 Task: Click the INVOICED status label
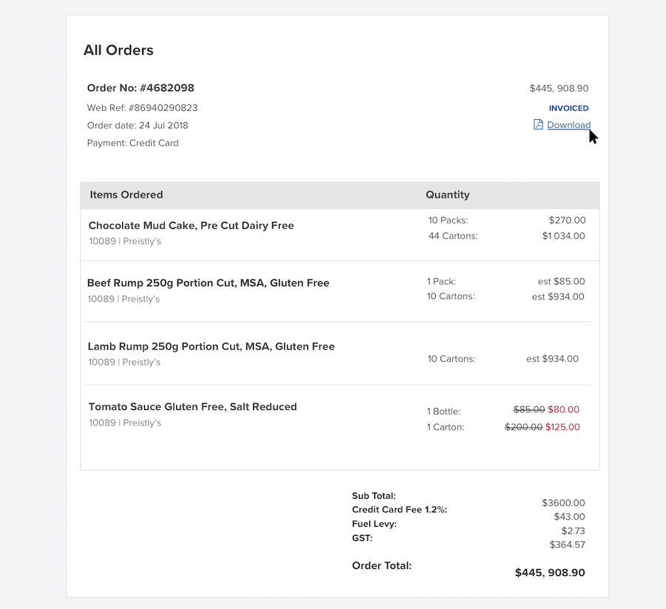[x=568, y=108]
